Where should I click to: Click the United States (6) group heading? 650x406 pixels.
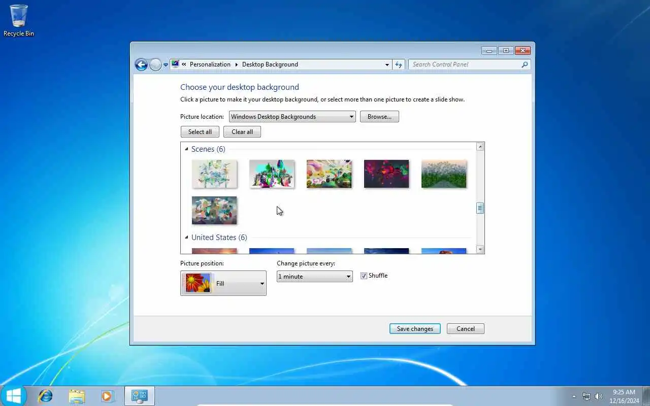click(x=219, y=237)
